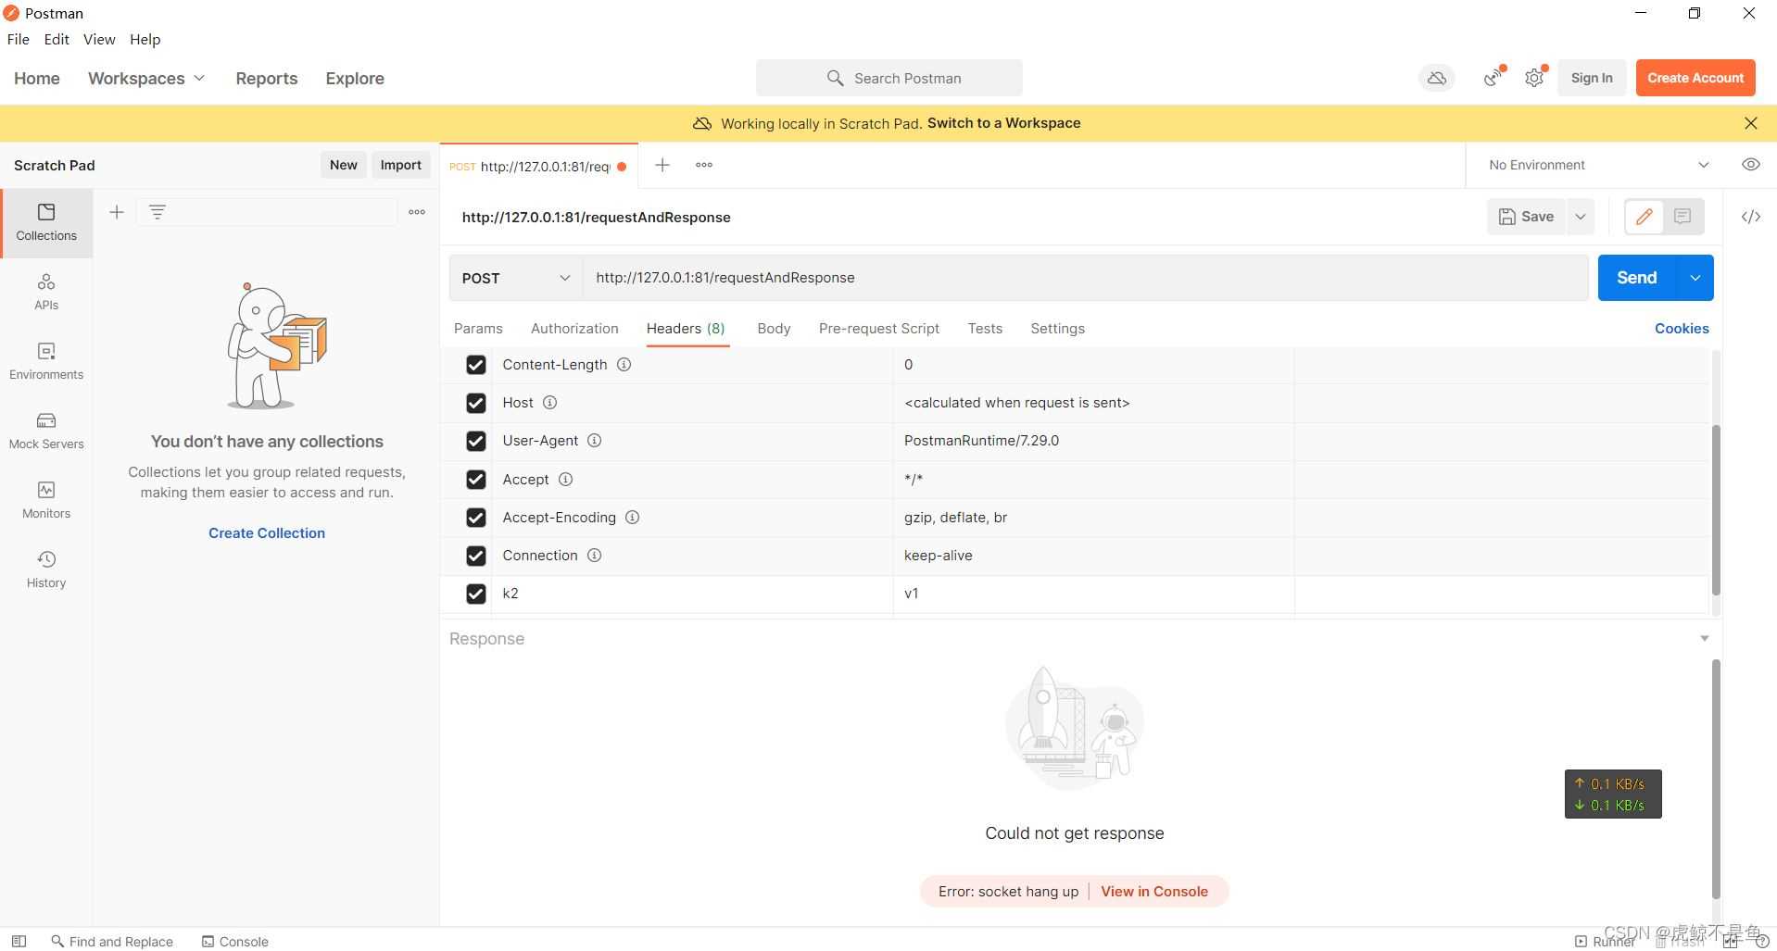The image size is (1777, 951).
Task: Open the code snippet panel icon
Action: (x=1750, y=217)
